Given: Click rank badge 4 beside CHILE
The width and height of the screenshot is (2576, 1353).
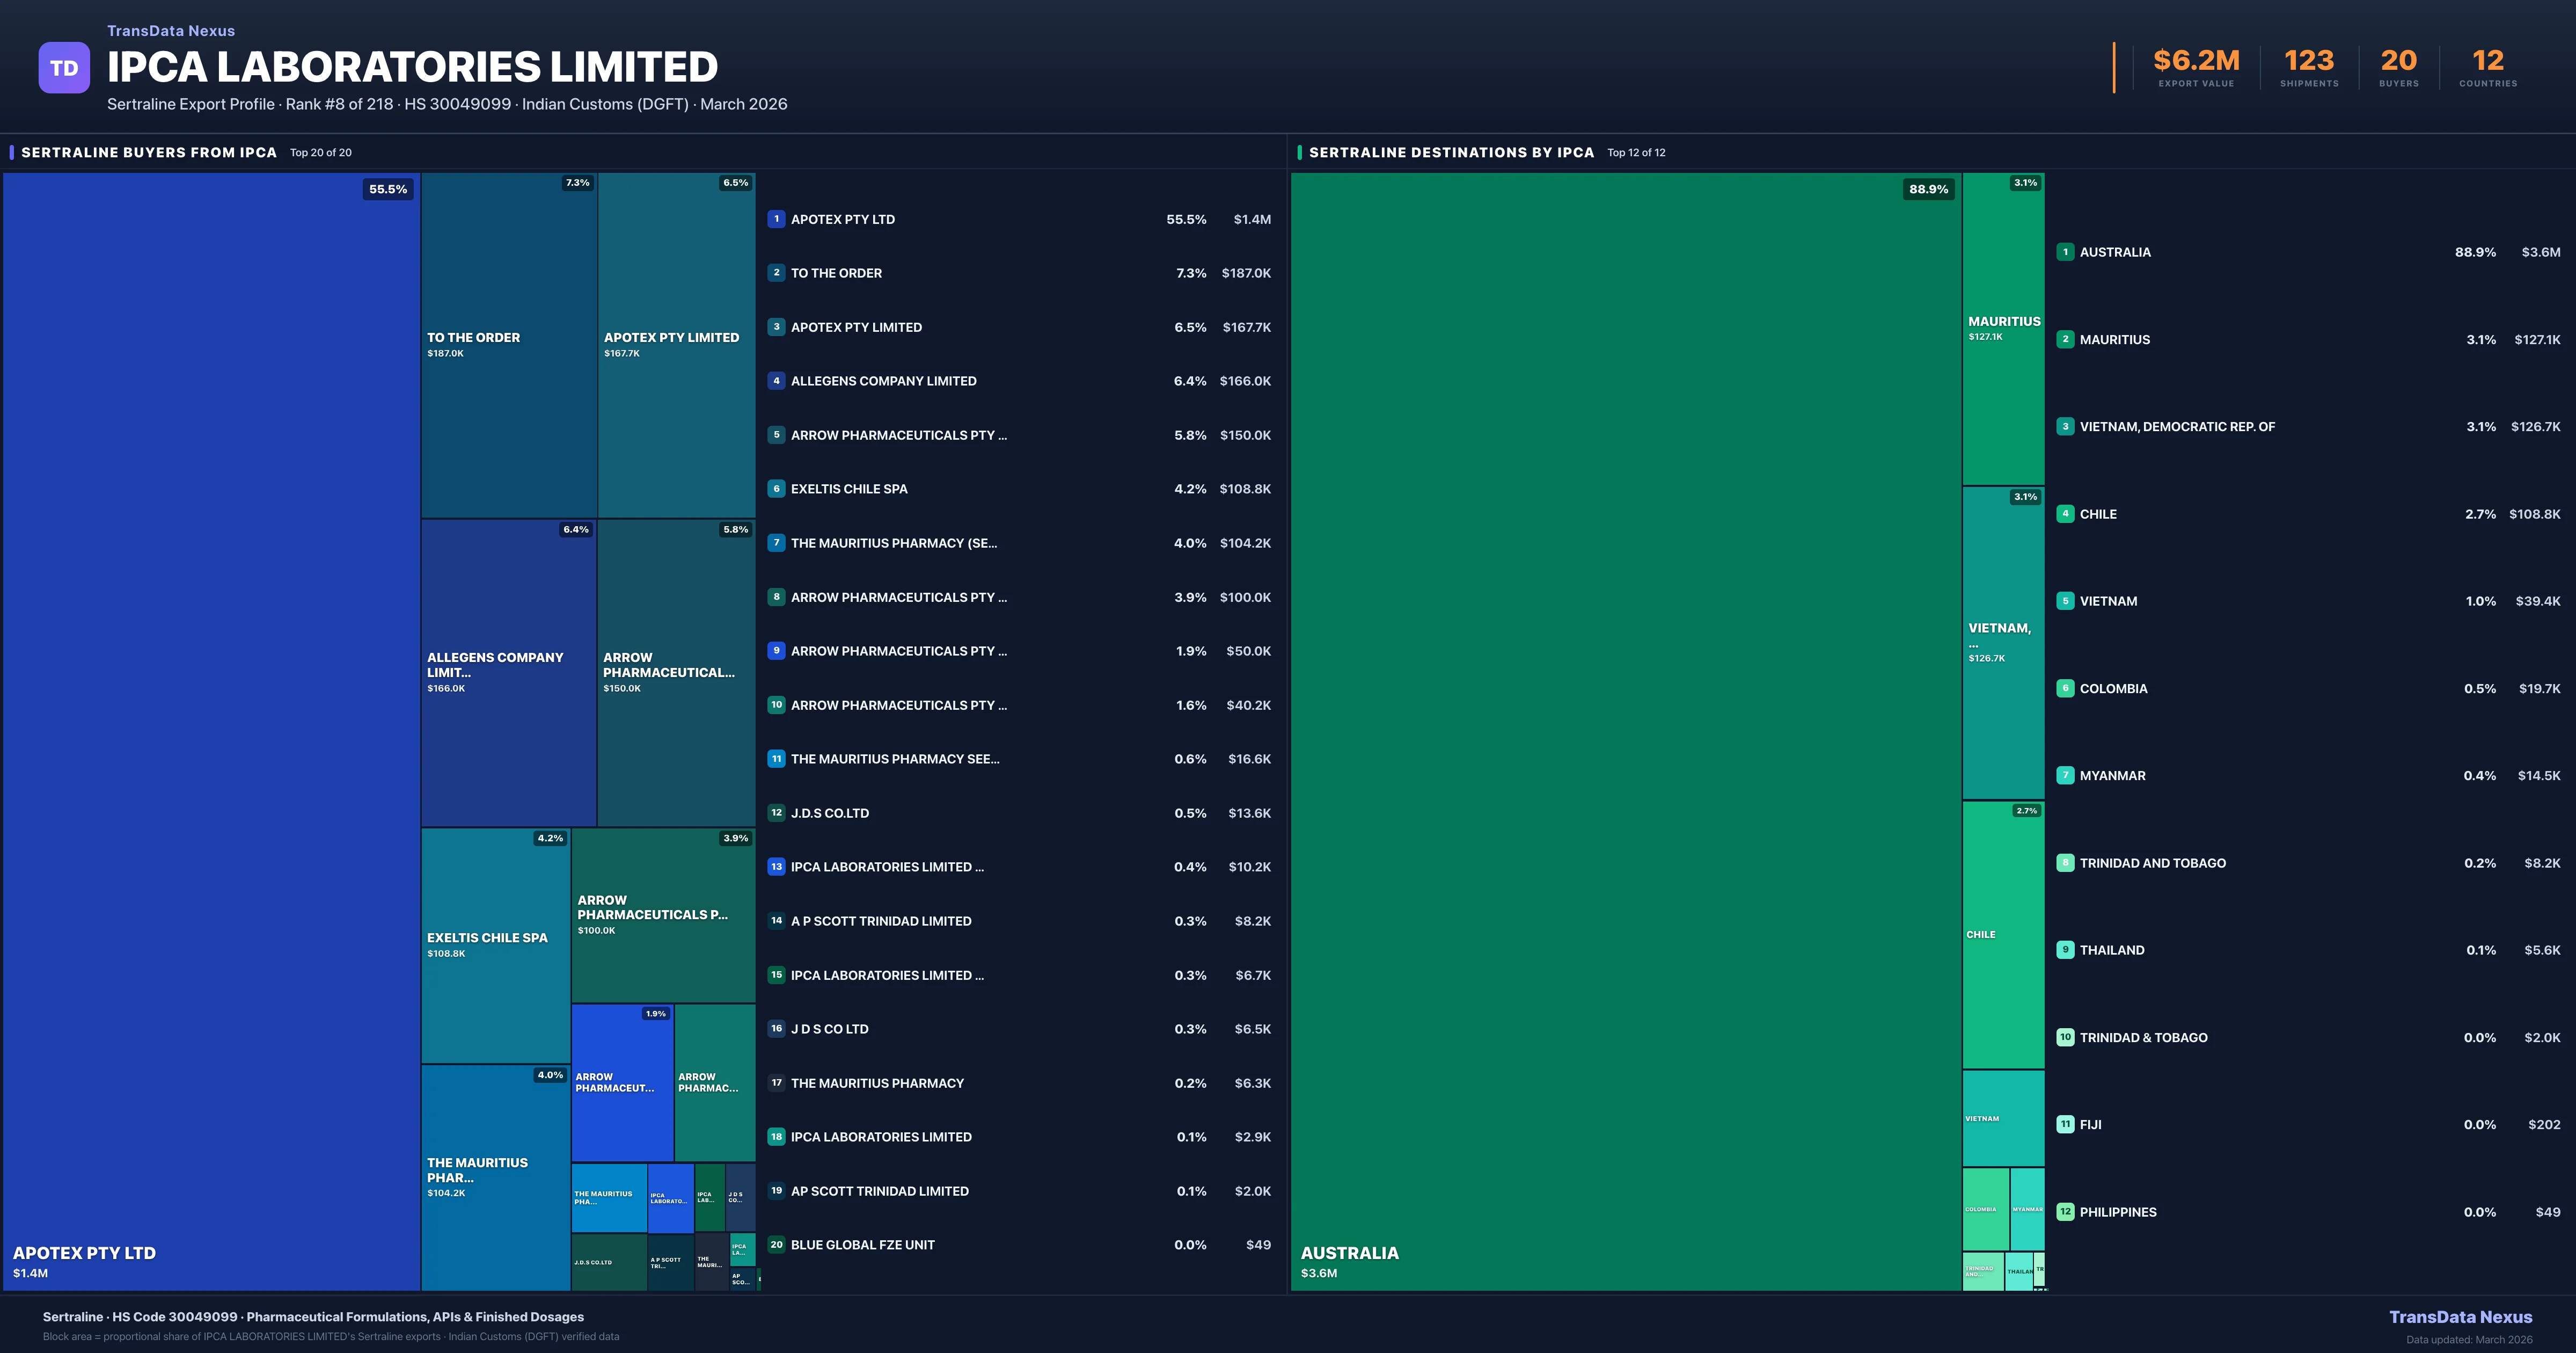Looking at the screenshot, I should [x=2065, y=514].
